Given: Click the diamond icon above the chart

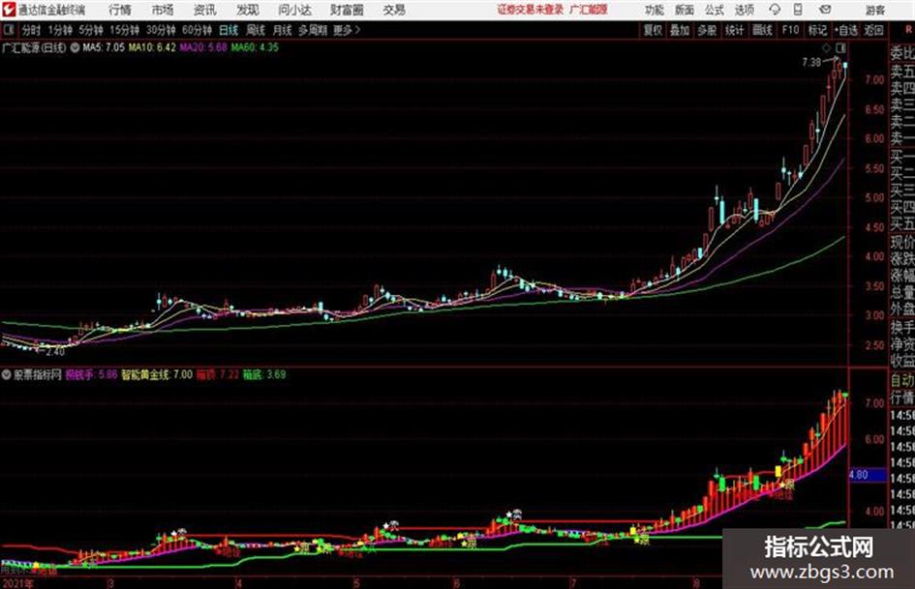Looking at the screenshot, I should coord(826,47).
